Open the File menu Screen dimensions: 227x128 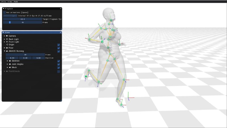[3, 2]
